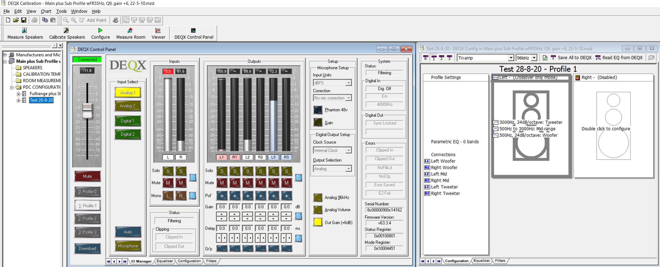The height and width of the screenshot is (267, 660).
Task: Select Digital 1 input
Action: (x=128, y=121)
